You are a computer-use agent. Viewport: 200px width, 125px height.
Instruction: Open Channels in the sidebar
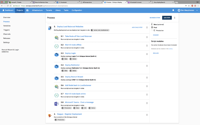point(7,34)
